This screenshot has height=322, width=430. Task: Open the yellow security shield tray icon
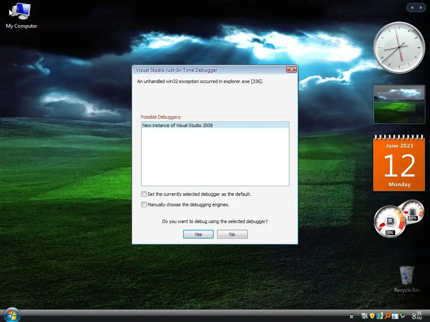(x=372, y=316)
